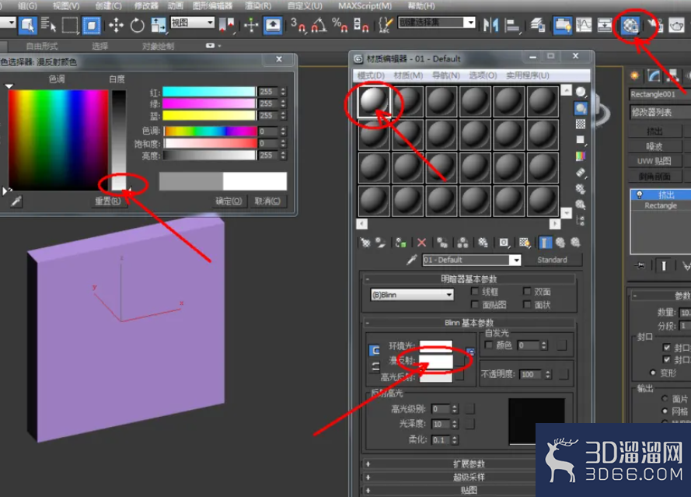Open the 视图 reference coordinate dropdown
Image resolution: width=691 pixels, height=497 pixels.
(x=193, y=22)
